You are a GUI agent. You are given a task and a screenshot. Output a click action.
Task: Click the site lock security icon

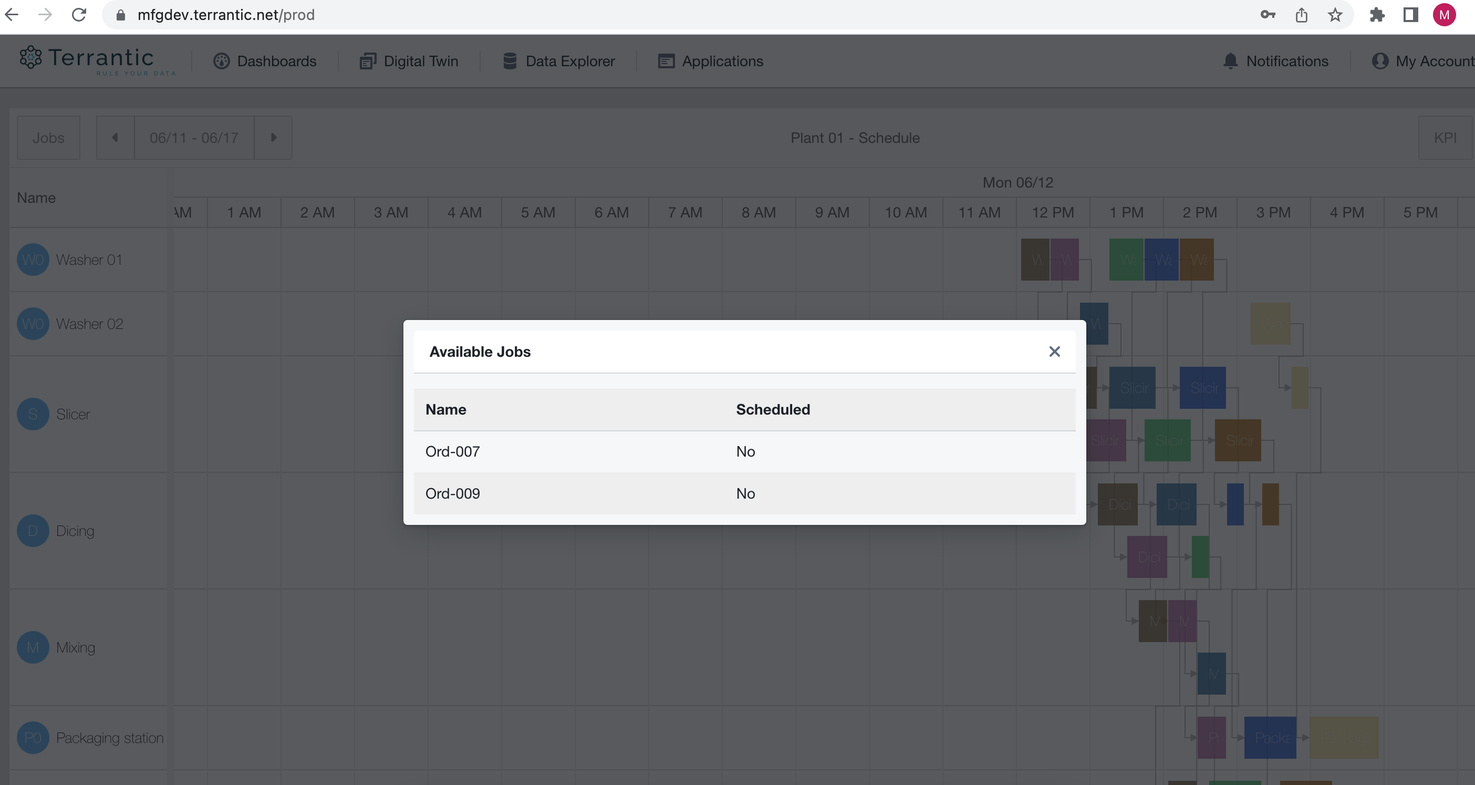tap(120, 15)
